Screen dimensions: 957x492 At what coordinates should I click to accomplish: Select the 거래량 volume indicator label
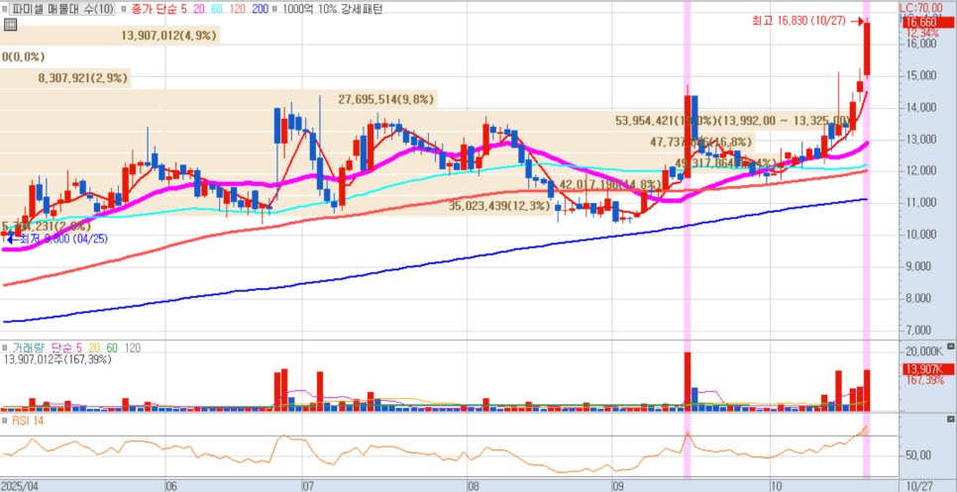coord(30,348)
